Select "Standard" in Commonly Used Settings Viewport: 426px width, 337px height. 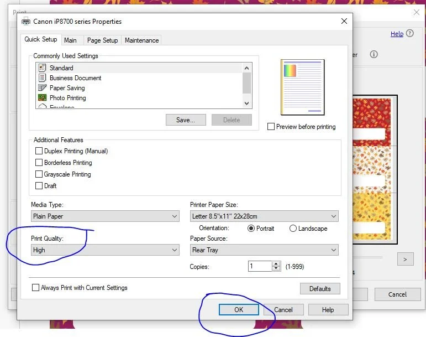pos(139,68)
